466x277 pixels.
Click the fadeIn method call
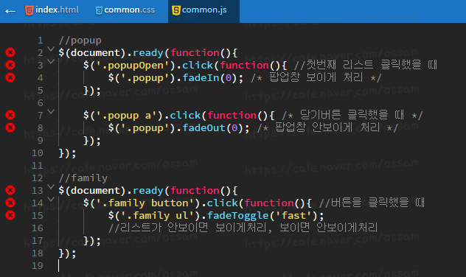201,78
